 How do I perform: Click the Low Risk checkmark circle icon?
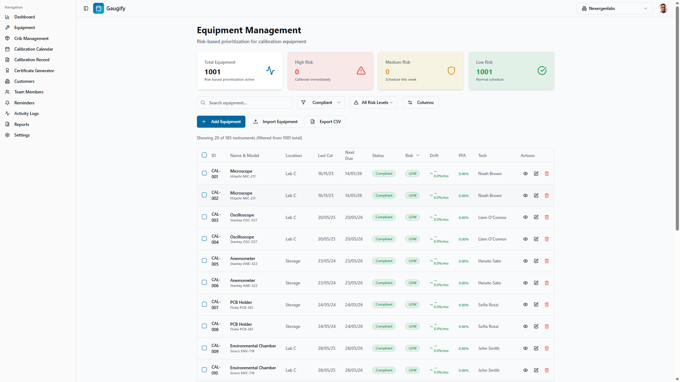[x=542, y=71]
